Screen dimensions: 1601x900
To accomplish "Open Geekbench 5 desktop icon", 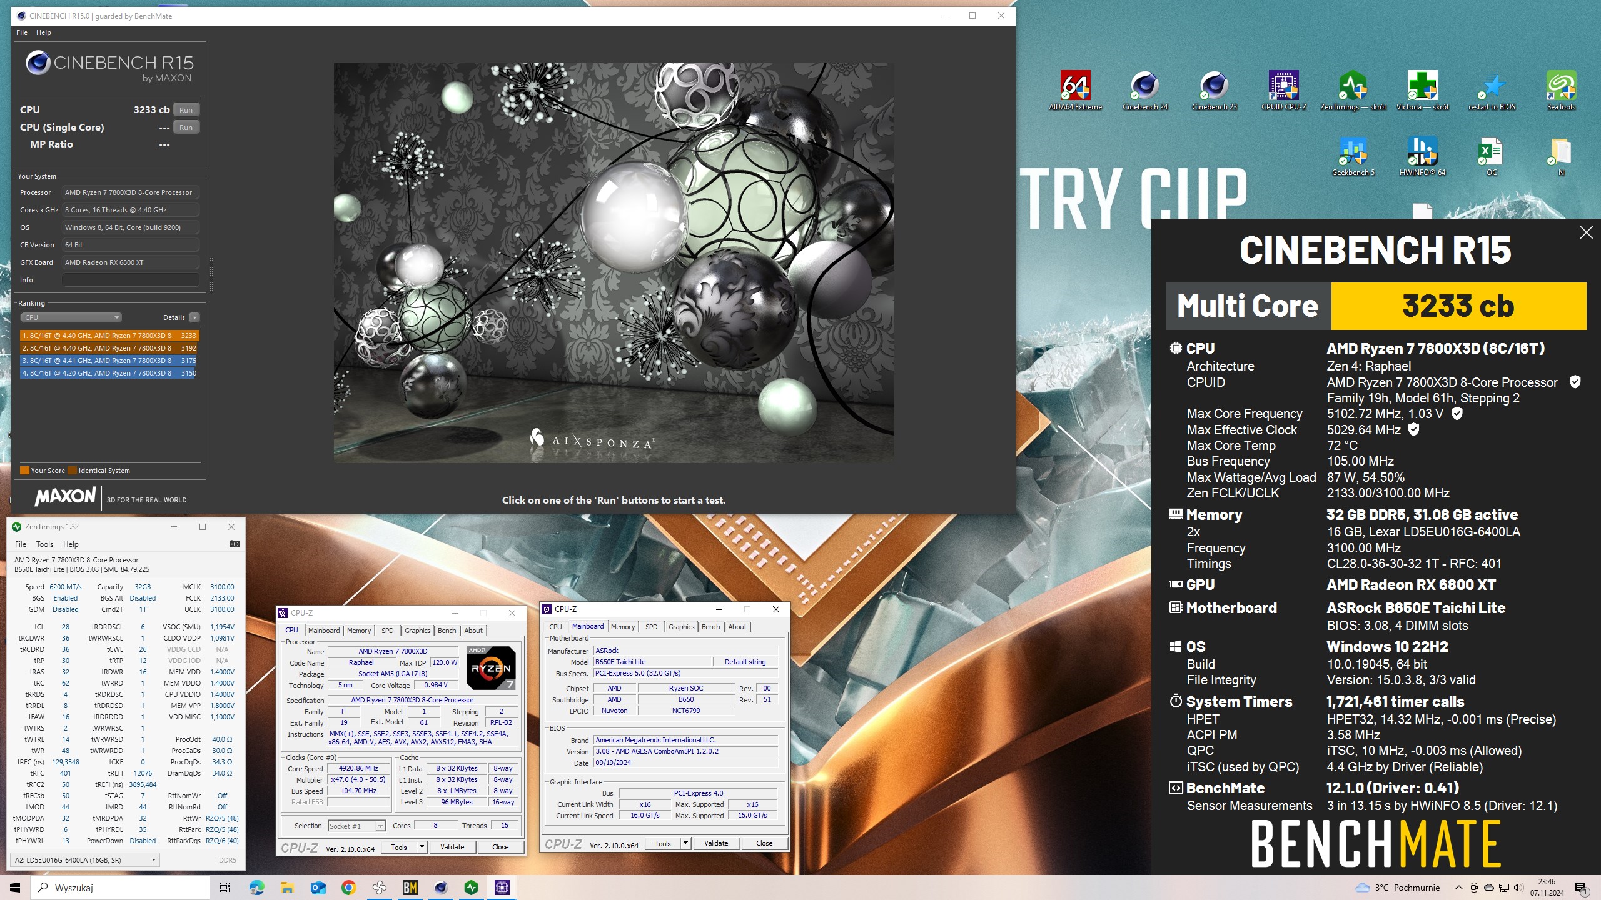I will tap(1353, 156).
